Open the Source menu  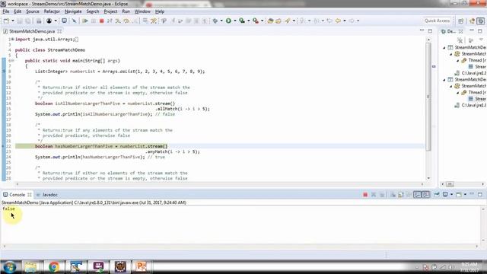point(33,11)
